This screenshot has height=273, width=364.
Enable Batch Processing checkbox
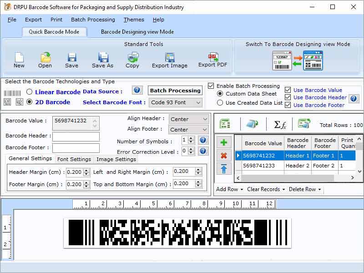pos(211,86)
